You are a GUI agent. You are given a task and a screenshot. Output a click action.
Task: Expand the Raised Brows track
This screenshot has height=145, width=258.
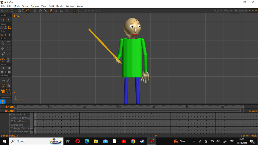pyautogui.click(x=12, y=118)
